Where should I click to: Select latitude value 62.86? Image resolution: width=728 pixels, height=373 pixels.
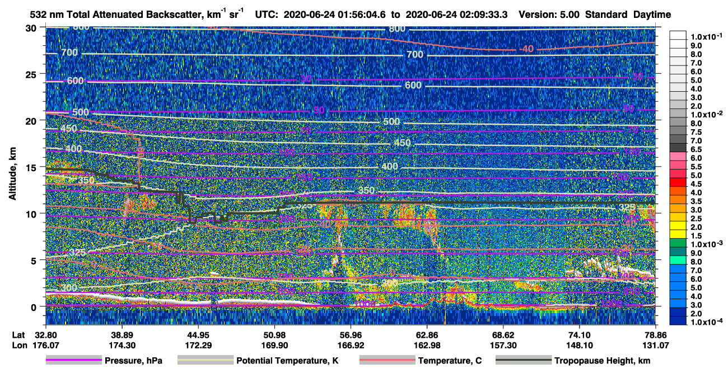(x=427, y=335)
